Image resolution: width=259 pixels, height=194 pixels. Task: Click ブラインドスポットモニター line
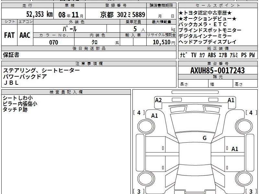(210, 30)
